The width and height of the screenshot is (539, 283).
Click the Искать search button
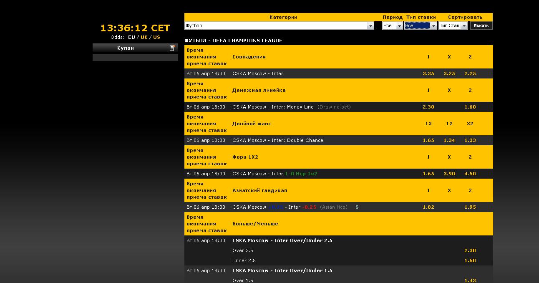point(481,25)
